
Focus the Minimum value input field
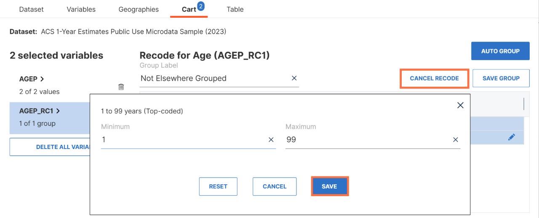(184, 140)
